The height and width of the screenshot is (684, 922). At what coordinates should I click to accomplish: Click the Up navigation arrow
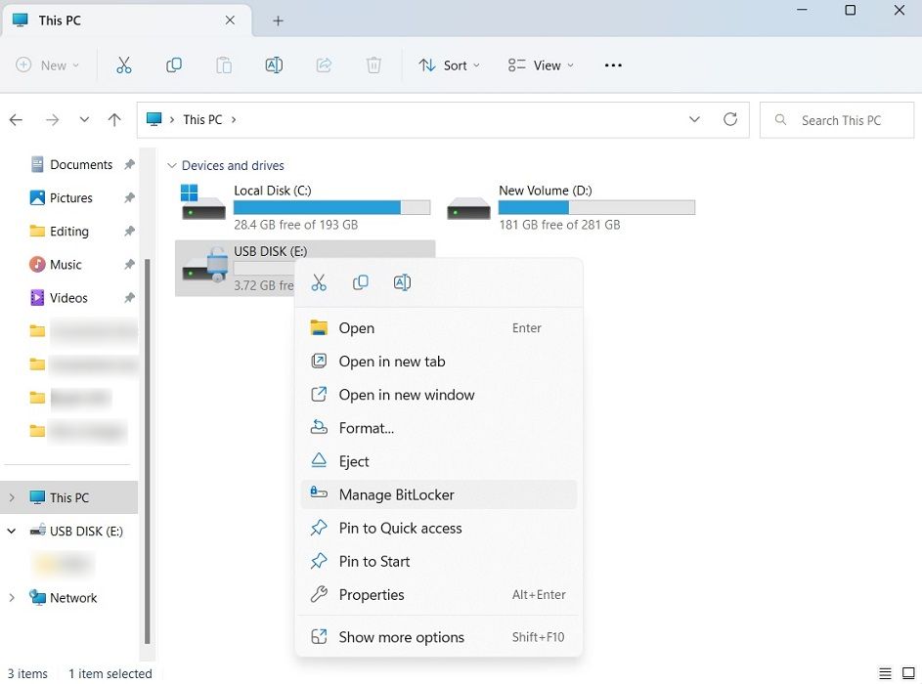[x=113, y=119]
